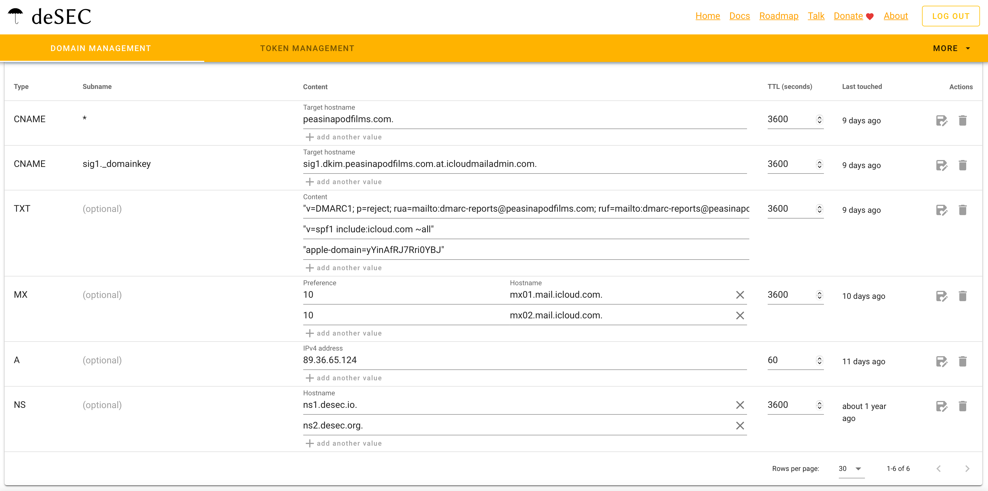Delete the TXT record
Image resolution: width=988 pixels, height=491 pixels.
coord(963,210)
